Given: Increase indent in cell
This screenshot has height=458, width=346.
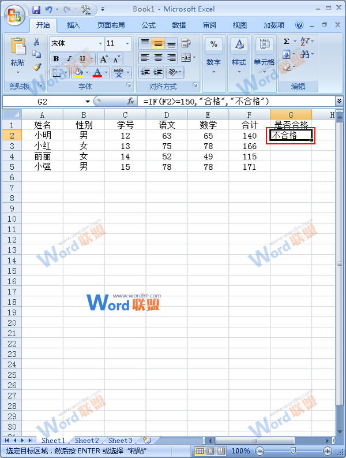Looking at the screenshot, I should [158, 72].
